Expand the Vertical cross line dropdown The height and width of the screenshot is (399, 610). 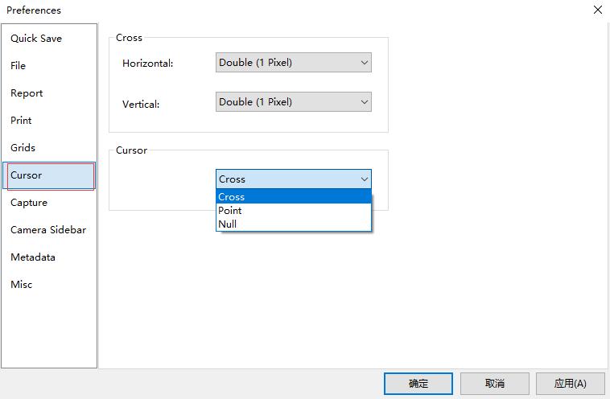point(293,102)
